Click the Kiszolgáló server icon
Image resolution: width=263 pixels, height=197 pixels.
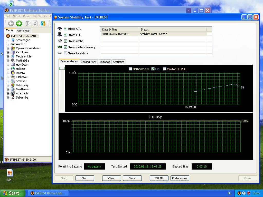pyautogui.click(x=13, y=52)
